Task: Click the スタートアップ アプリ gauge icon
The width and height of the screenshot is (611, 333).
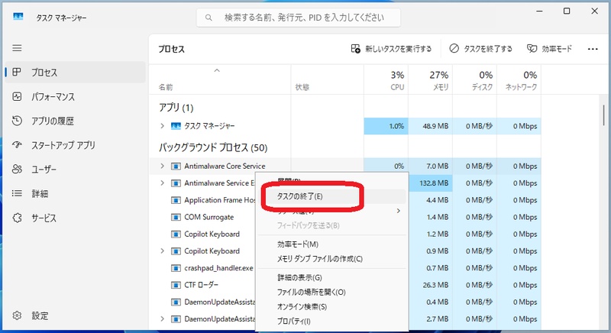Action: [17, 145]
